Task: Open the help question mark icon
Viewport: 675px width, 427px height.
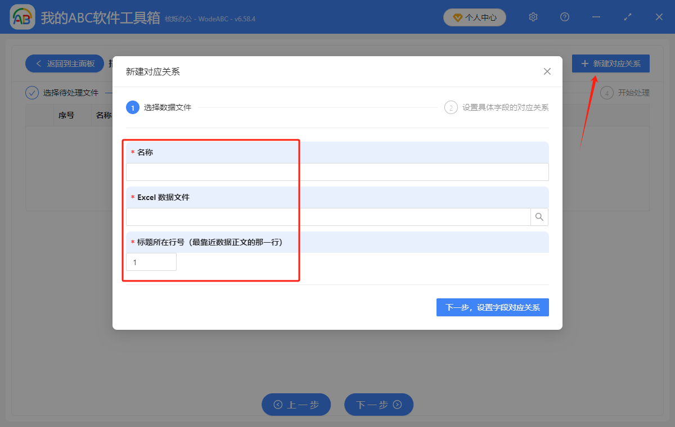Action: point(564,17)
